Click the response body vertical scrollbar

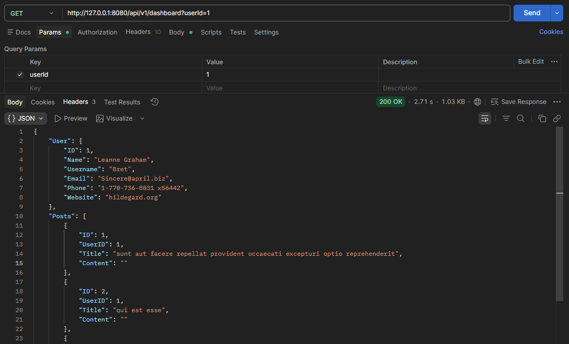tap(560, 213)
